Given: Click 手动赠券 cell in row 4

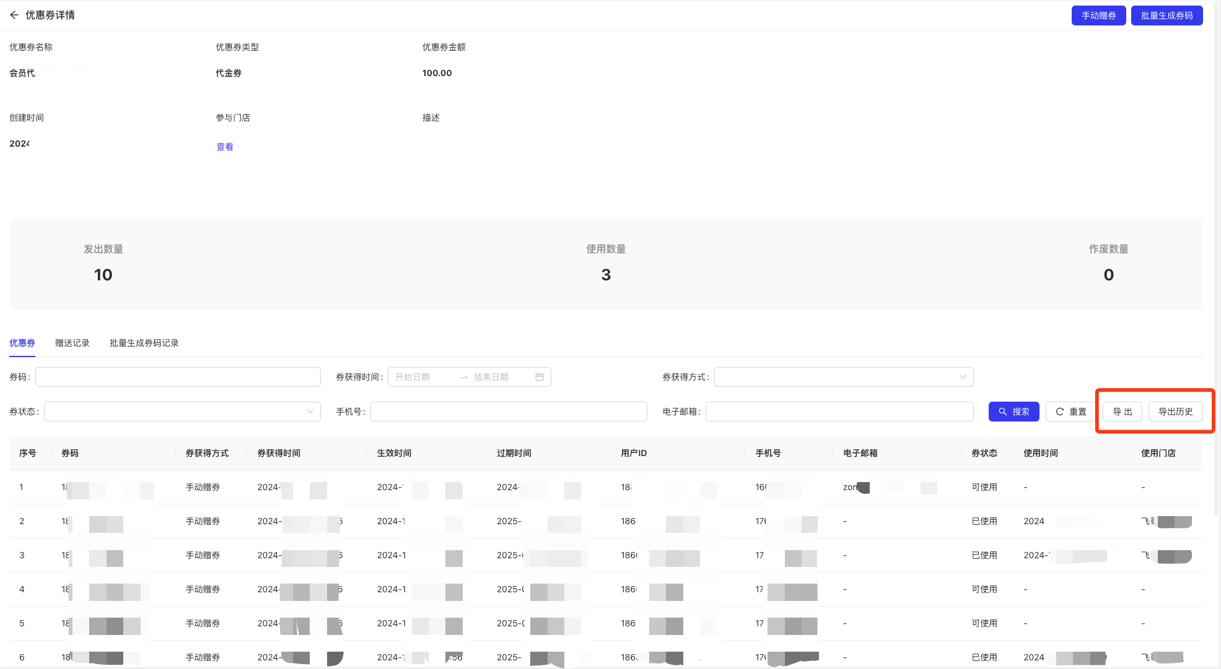Looking at the screenshot, I should click(203, 589).
